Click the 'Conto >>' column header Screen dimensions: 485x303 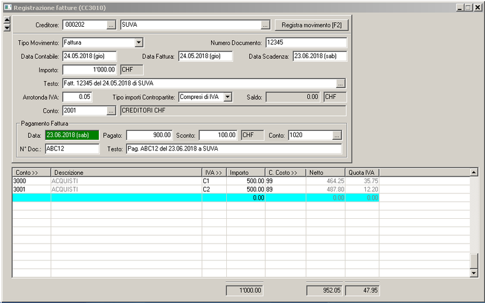tap(32, 172)
